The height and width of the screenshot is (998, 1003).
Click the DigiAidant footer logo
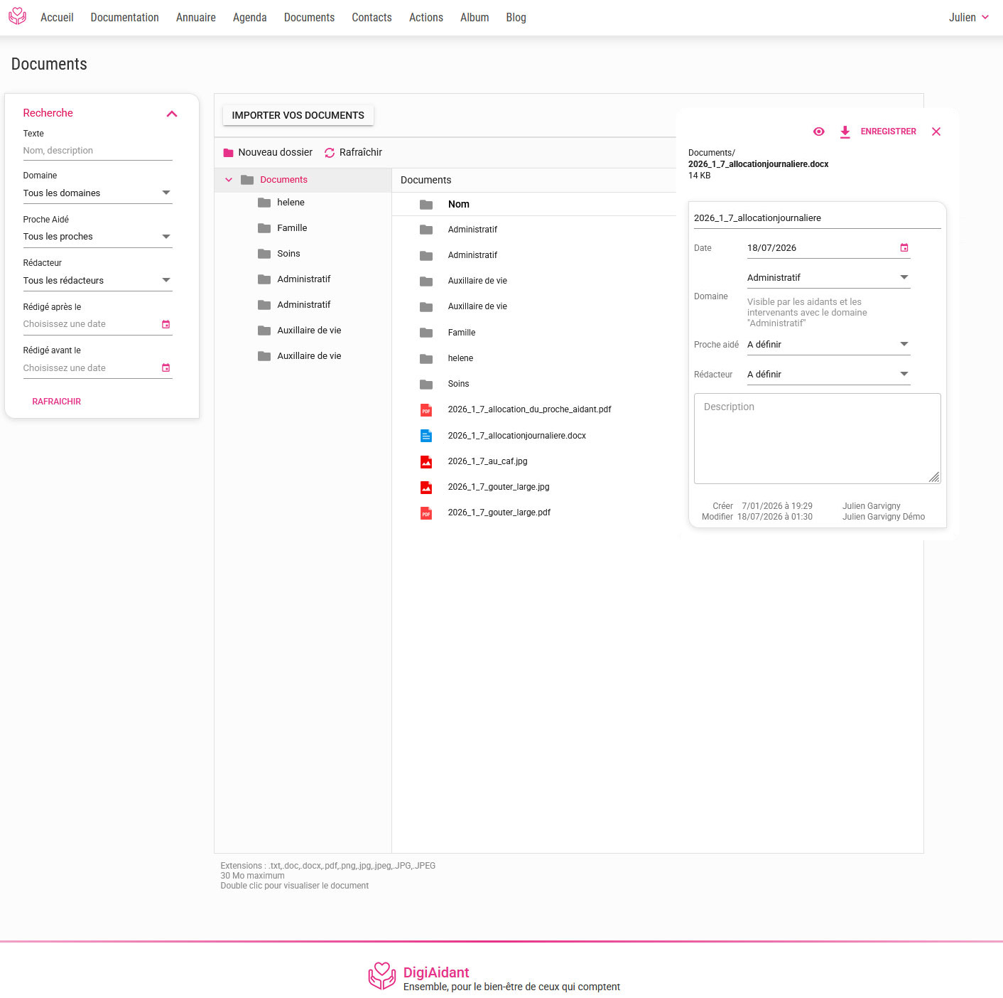382,976
